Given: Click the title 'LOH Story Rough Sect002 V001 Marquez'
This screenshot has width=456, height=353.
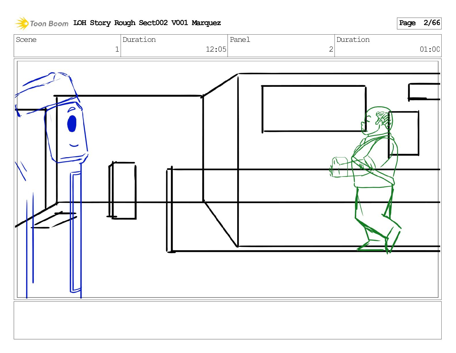Looking at the screenshot, I should coord(147,23).
